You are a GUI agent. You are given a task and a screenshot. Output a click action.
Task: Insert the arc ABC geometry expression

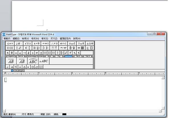(x=33, y=61)
